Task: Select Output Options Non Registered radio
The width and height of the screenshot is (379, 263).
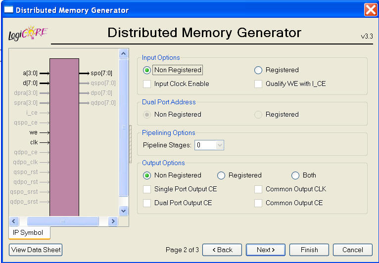Action: [147, 175]
